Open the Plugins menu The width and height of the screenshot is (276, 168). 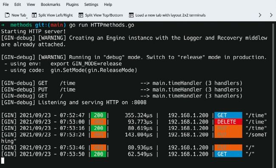point(72,4)
